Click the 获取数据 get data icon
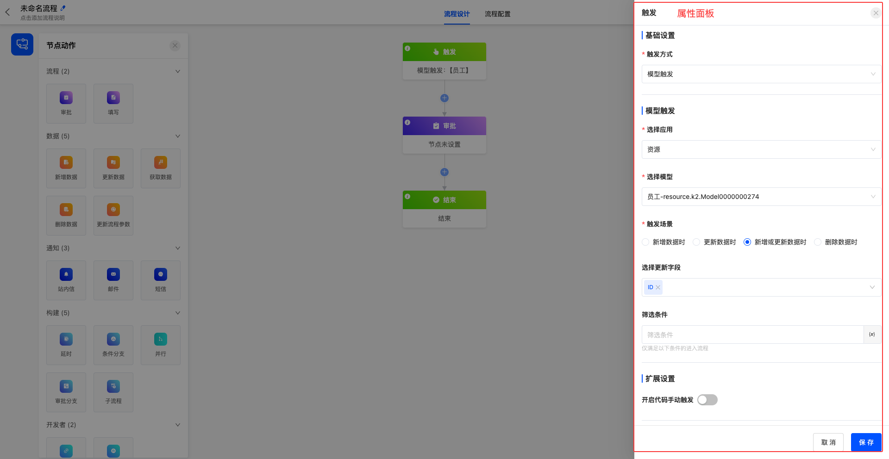 coord(161,163)
